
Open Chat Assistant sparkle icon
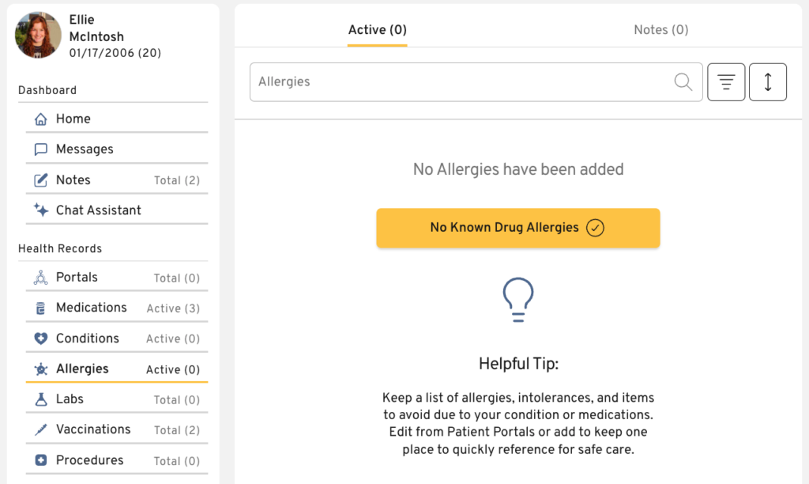coord(41,210)
